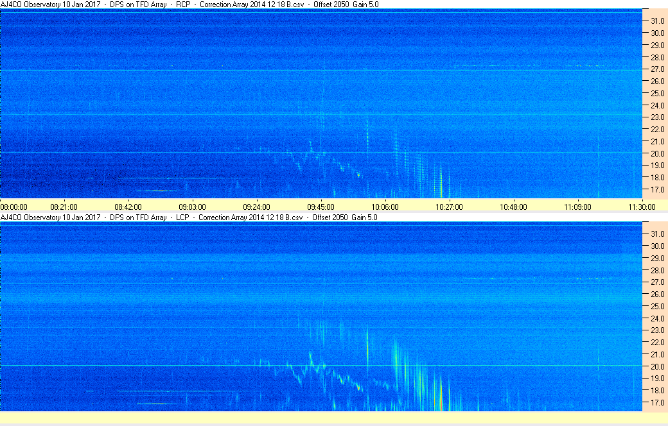Click the 21.0 frequency label, LCP panel
668x426 pixels.
657,355
